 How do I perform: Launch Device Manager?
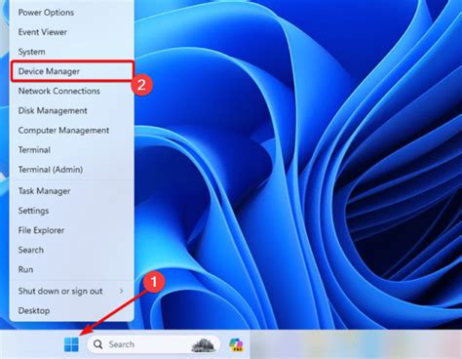(72, 71)
